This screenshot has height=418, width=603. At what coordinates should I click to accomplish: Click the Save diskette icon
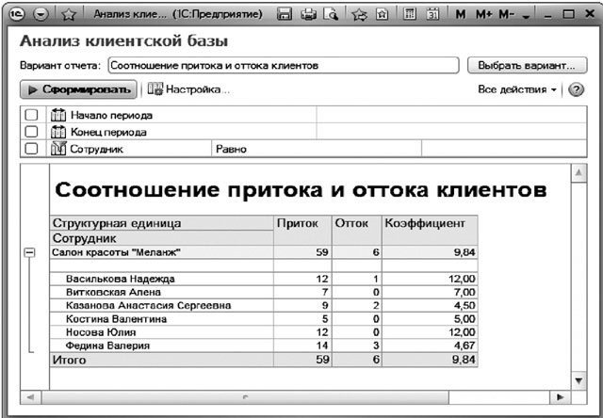click(285, 14)
